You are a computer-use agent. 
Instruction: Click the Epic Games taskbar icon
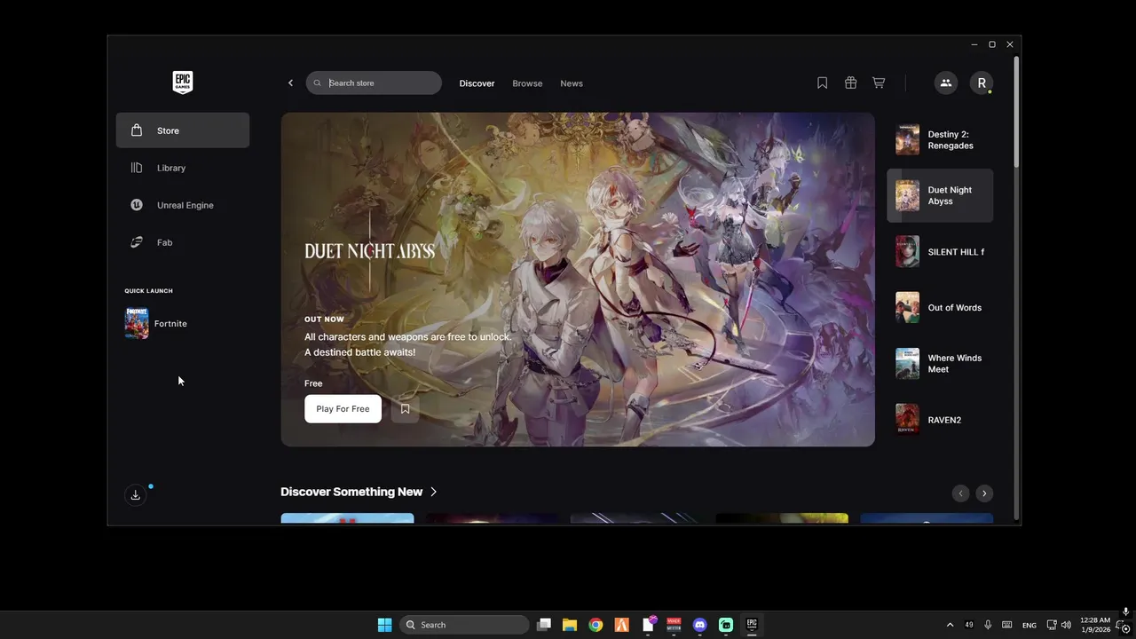(752, 625)
